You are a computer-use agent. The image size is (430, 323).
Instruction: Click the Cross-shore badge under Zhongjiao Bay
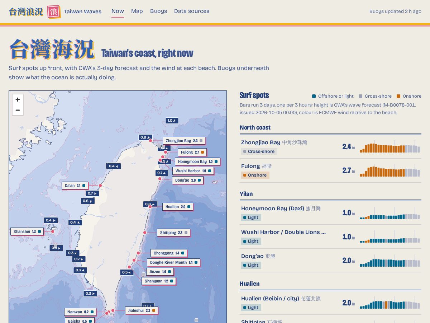[259, 151]
